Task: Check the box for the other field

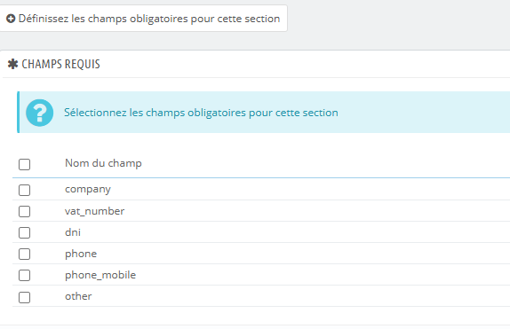Action: pyautogui.click(x=24, y=297)
